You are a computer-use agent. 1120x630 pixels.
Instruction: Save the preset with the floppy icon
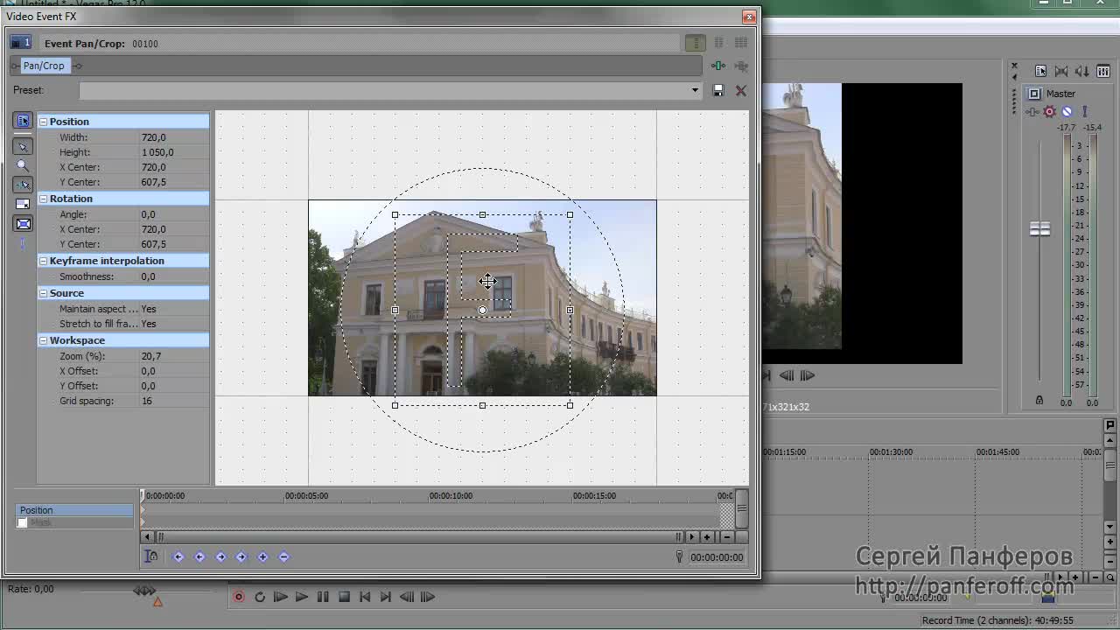point(718,90)
